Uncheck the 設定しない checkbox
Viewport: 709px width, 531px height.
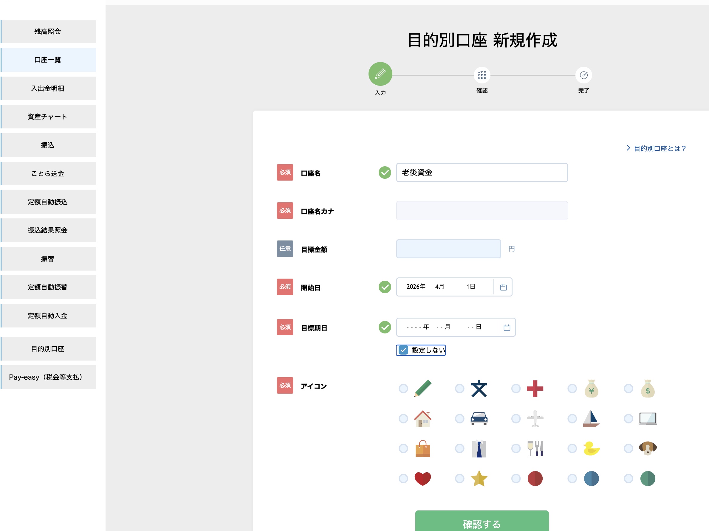(x=403, y=350)
